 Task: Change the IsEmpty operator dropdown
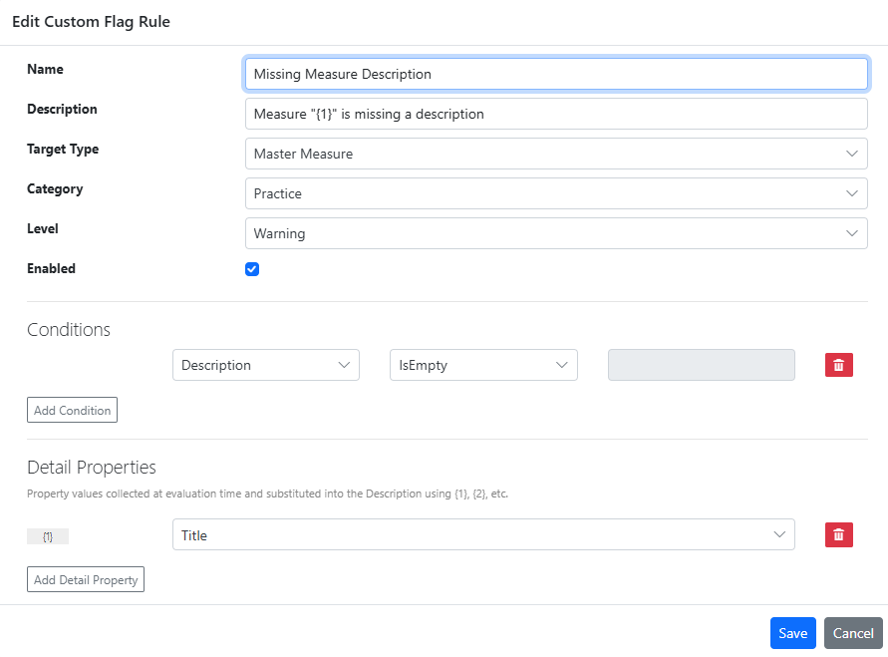[x=482, y=365]
